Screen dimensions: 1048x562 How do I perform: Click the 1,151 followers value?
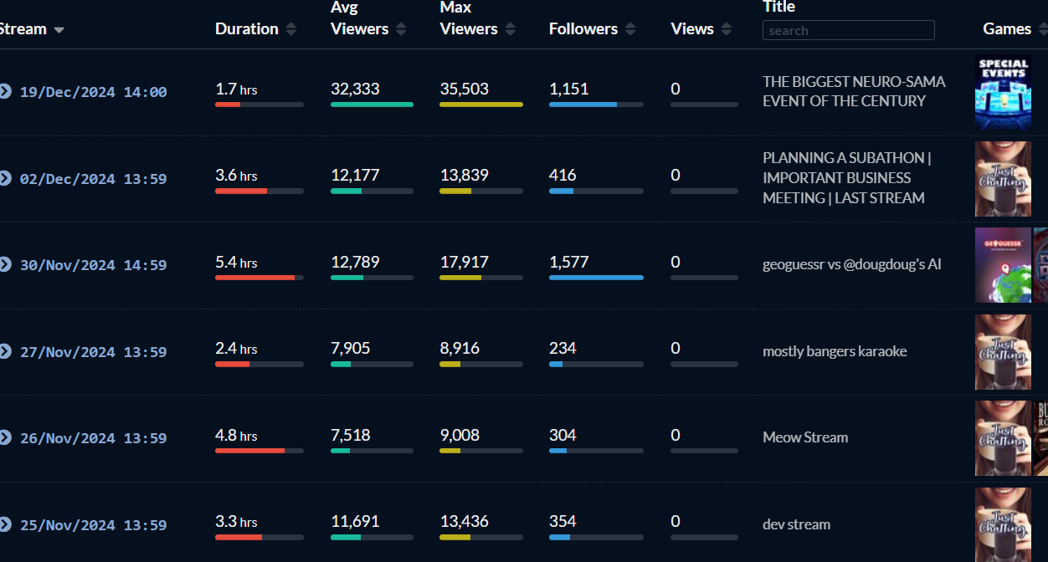click(x=569, y=89)
